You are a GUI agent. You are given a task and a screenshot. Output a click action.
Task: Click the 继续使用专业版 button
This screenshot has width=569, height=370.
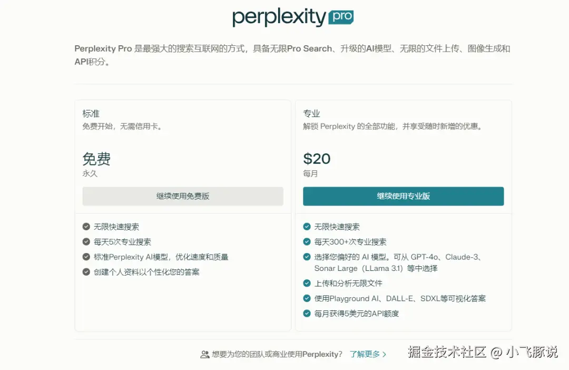click(403, 196)
